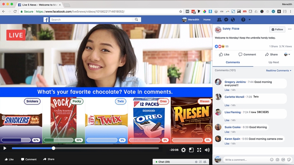294x165 pixels.
Task: Click the color wheel extension icon
Action: point(204,11)
